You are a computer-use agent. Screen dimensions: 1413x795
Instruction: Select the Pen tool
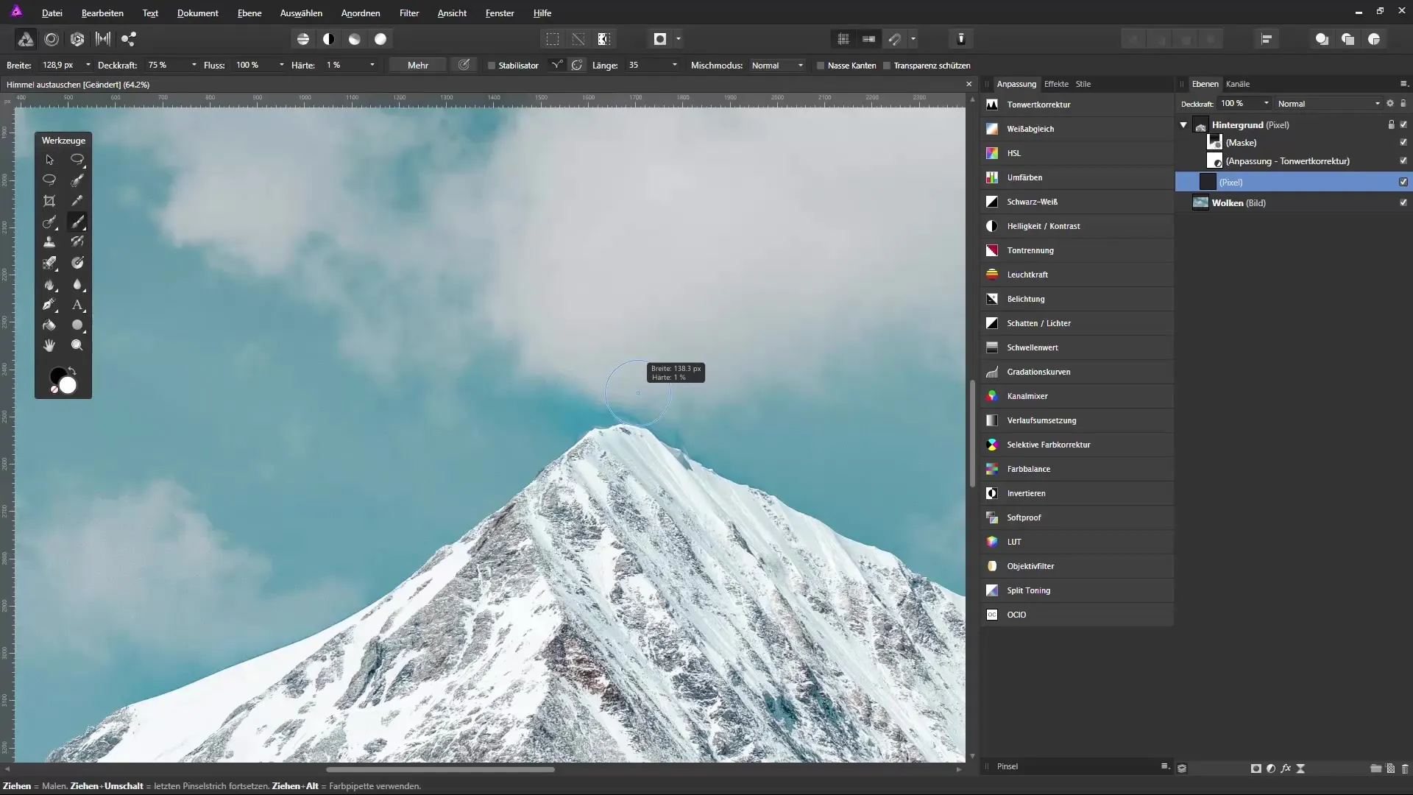49,305
